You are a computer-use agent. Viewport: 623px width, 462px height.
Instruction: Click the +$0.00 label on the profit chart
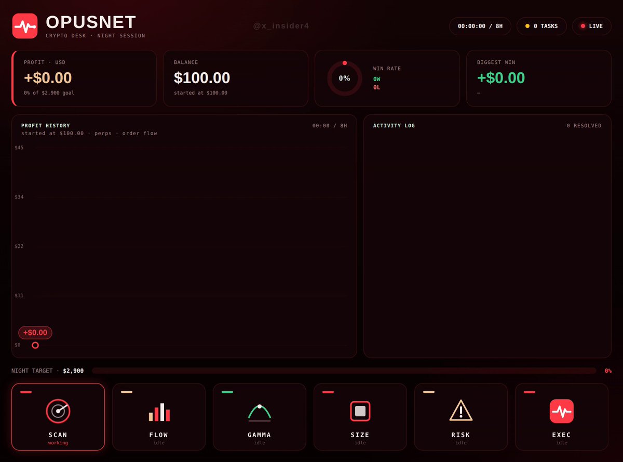pyautogui.click(x=35, y=333)
